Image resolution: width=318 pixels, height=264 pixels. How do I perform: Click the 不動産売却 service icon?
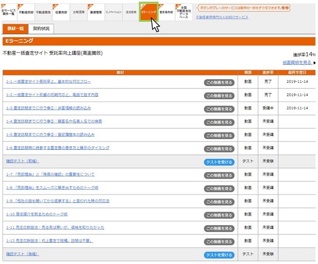[x=25, y=11]
